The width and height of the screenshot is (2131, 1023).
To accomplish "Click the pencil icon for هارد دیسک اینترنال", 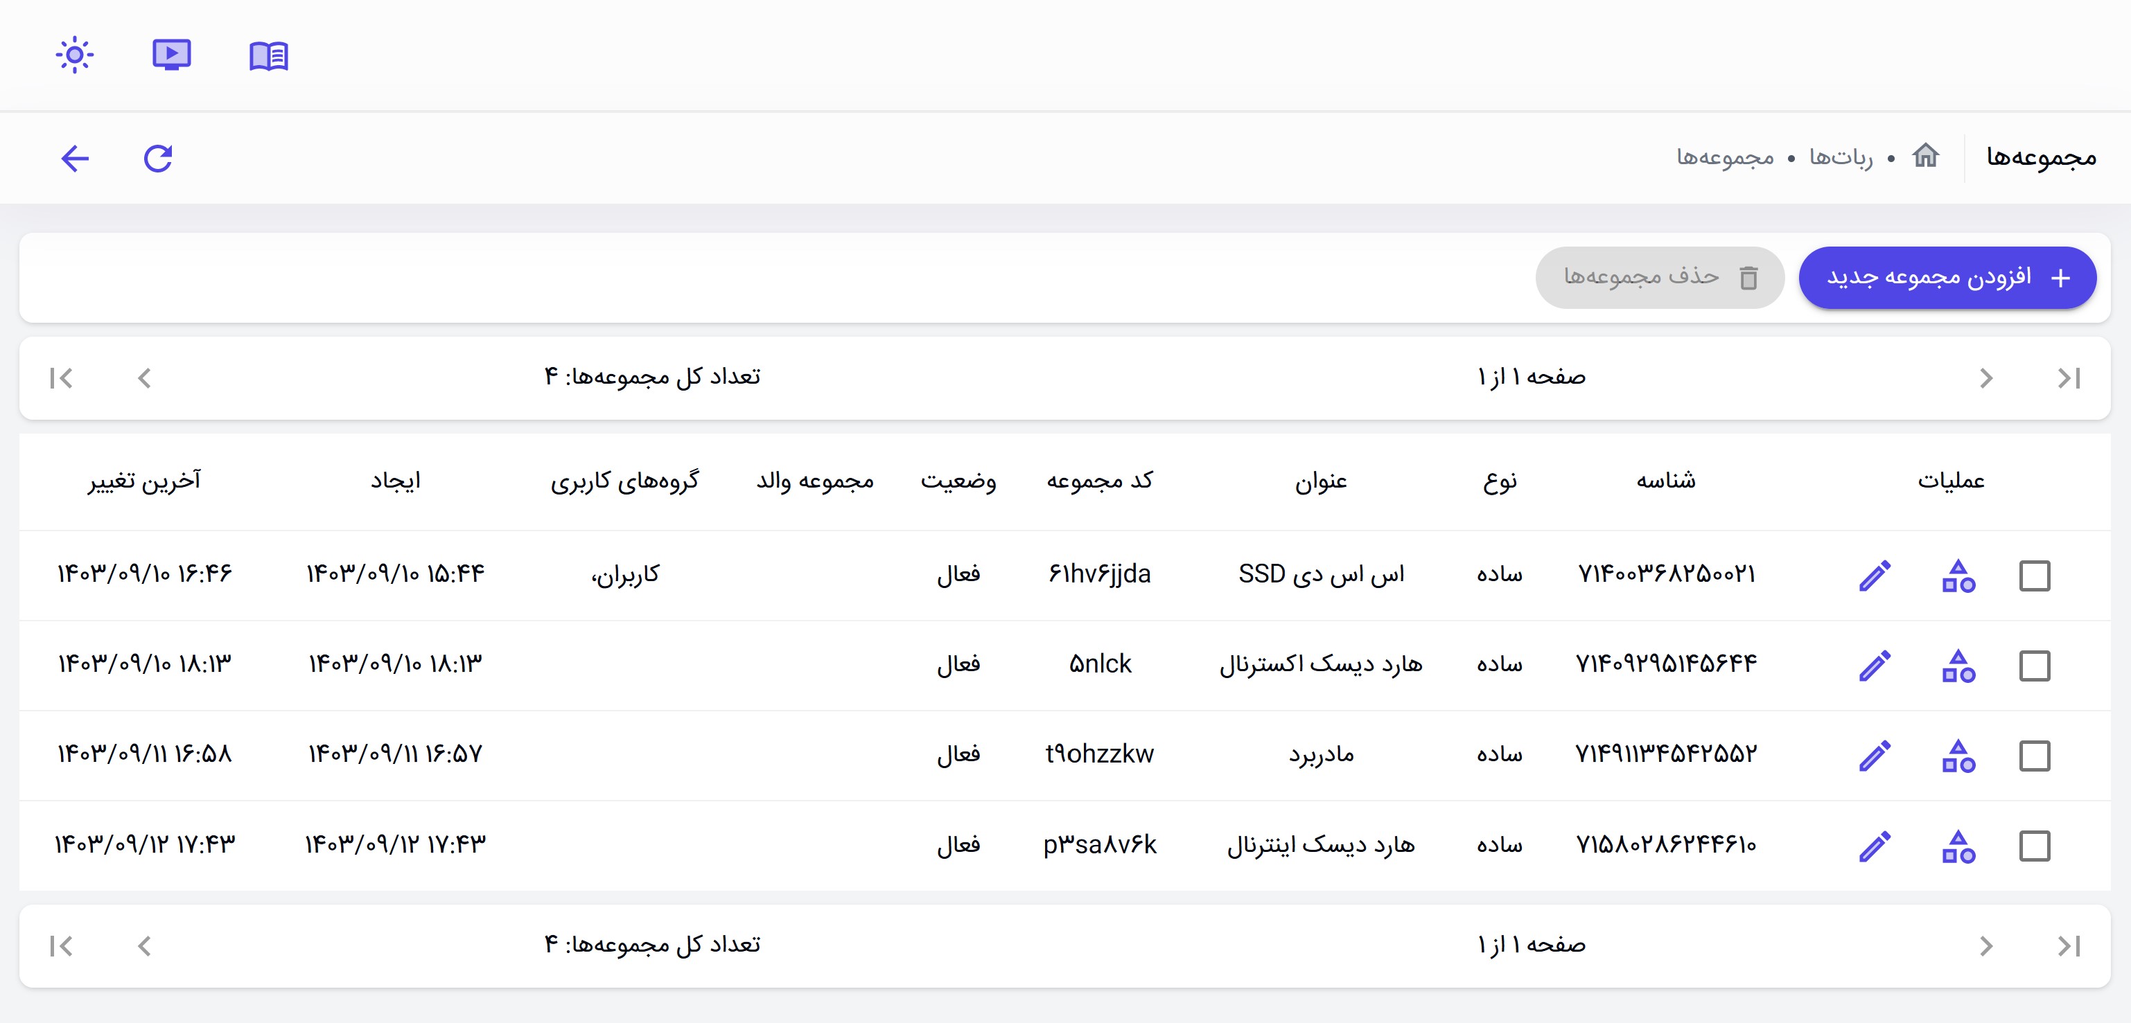I will click(x=1875, y=846).
